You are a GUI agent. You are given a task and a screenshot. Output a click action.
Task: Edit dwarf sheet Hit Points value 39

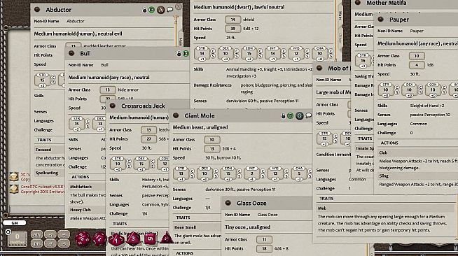tap(233, 29)
